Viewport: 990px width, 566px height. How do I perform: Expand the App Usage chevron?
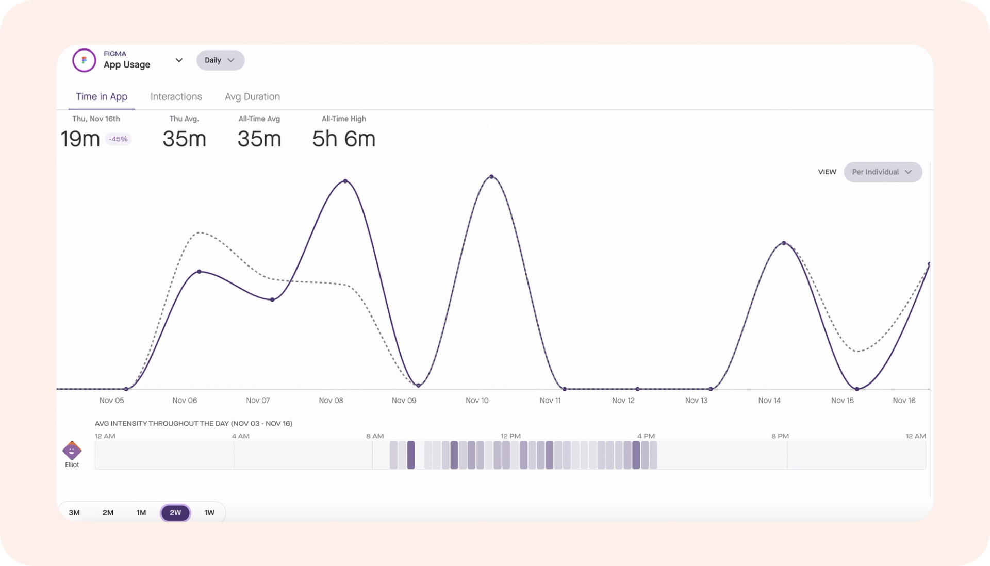click(x=179, y=60)
